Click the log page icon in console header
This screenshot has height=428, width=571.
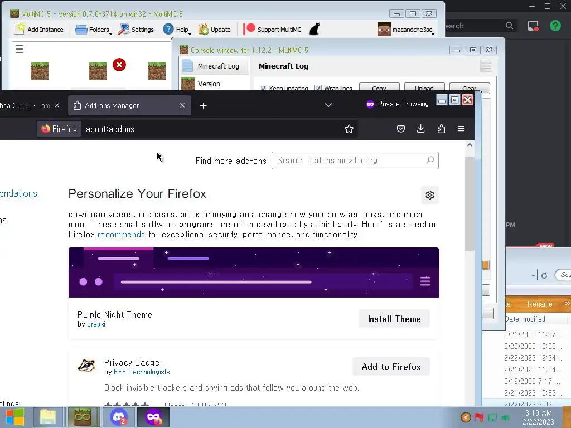pyautogui.click(x=486, y=66)
